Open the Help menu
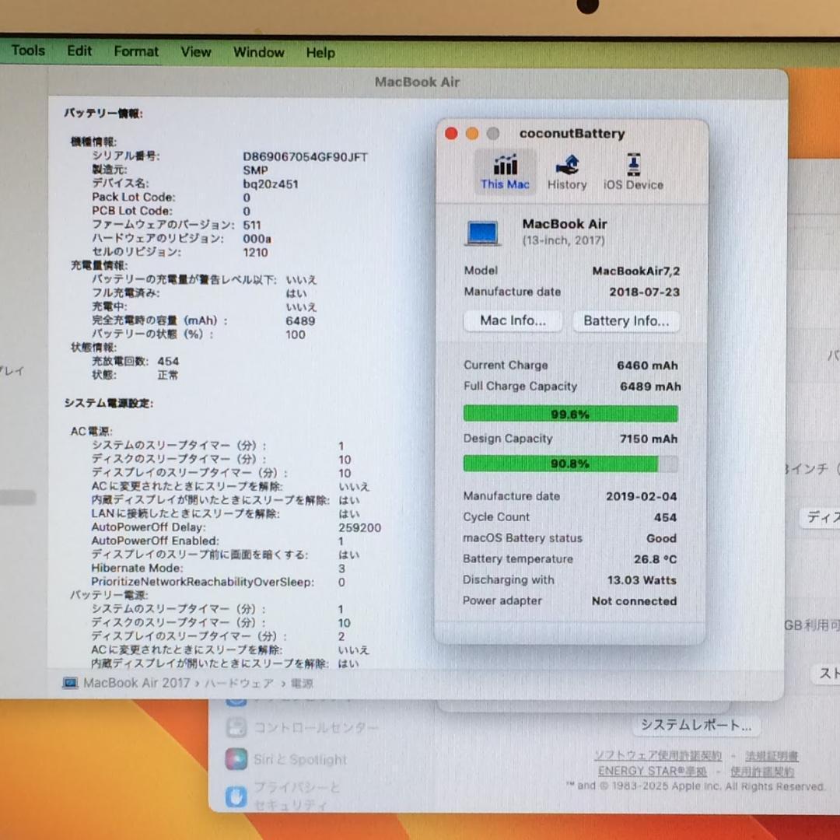840x840 pixels. point(320,53)
